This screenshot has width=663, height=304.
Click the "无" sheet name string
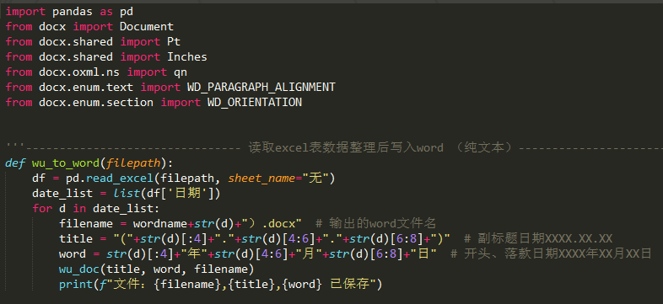pyautogui.click(x=315, y=179)
